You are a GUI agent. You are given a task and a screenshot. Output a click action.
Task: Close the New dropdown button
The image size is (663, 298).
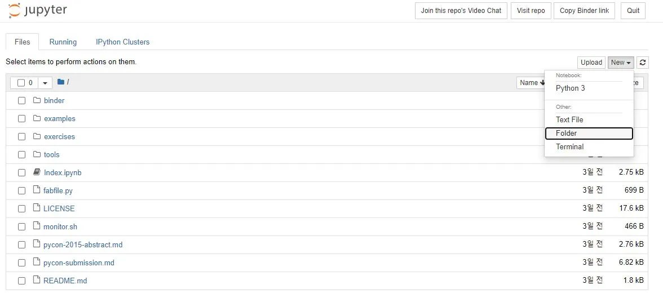621,63
